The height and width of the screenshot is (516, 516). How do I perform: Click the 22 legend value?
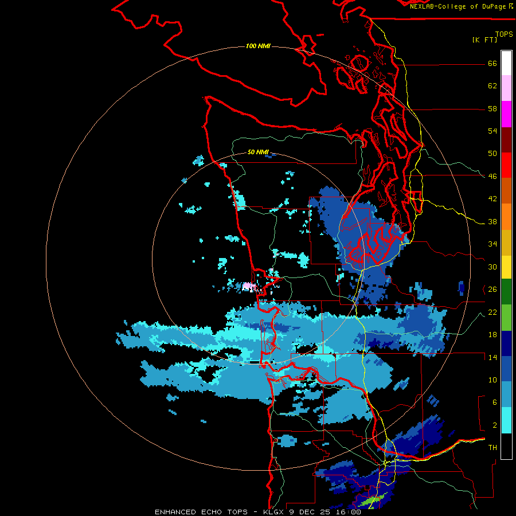(x=492, y=312)
